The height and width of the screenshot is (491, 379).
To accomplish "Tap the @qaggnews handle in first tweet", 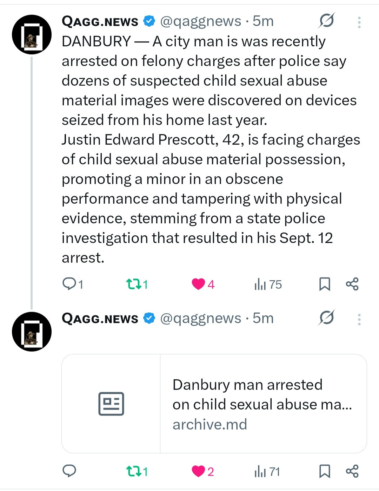I will [201, 21].
